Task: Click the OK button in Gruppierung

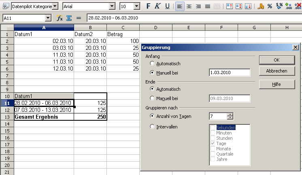Action: click(x=276, y=60)
